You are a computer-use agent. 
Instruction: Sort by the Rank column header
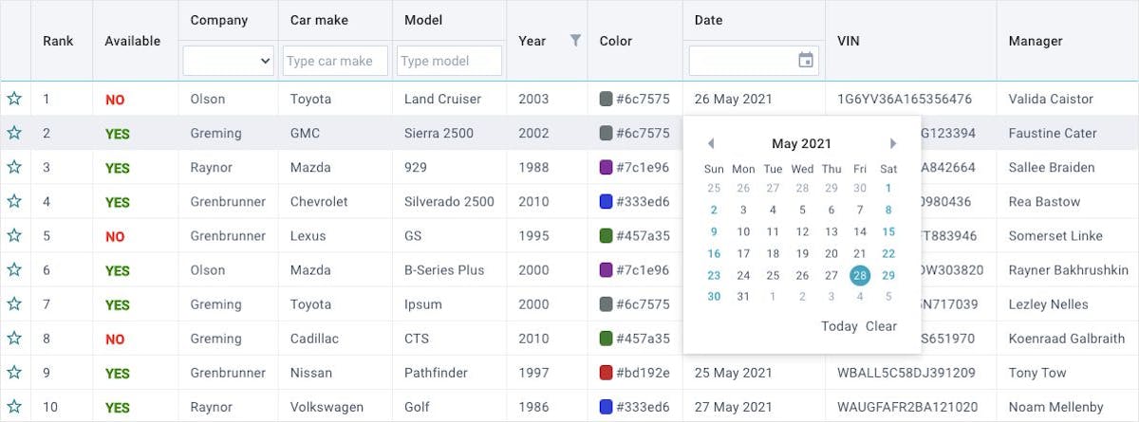coord(58,41)
